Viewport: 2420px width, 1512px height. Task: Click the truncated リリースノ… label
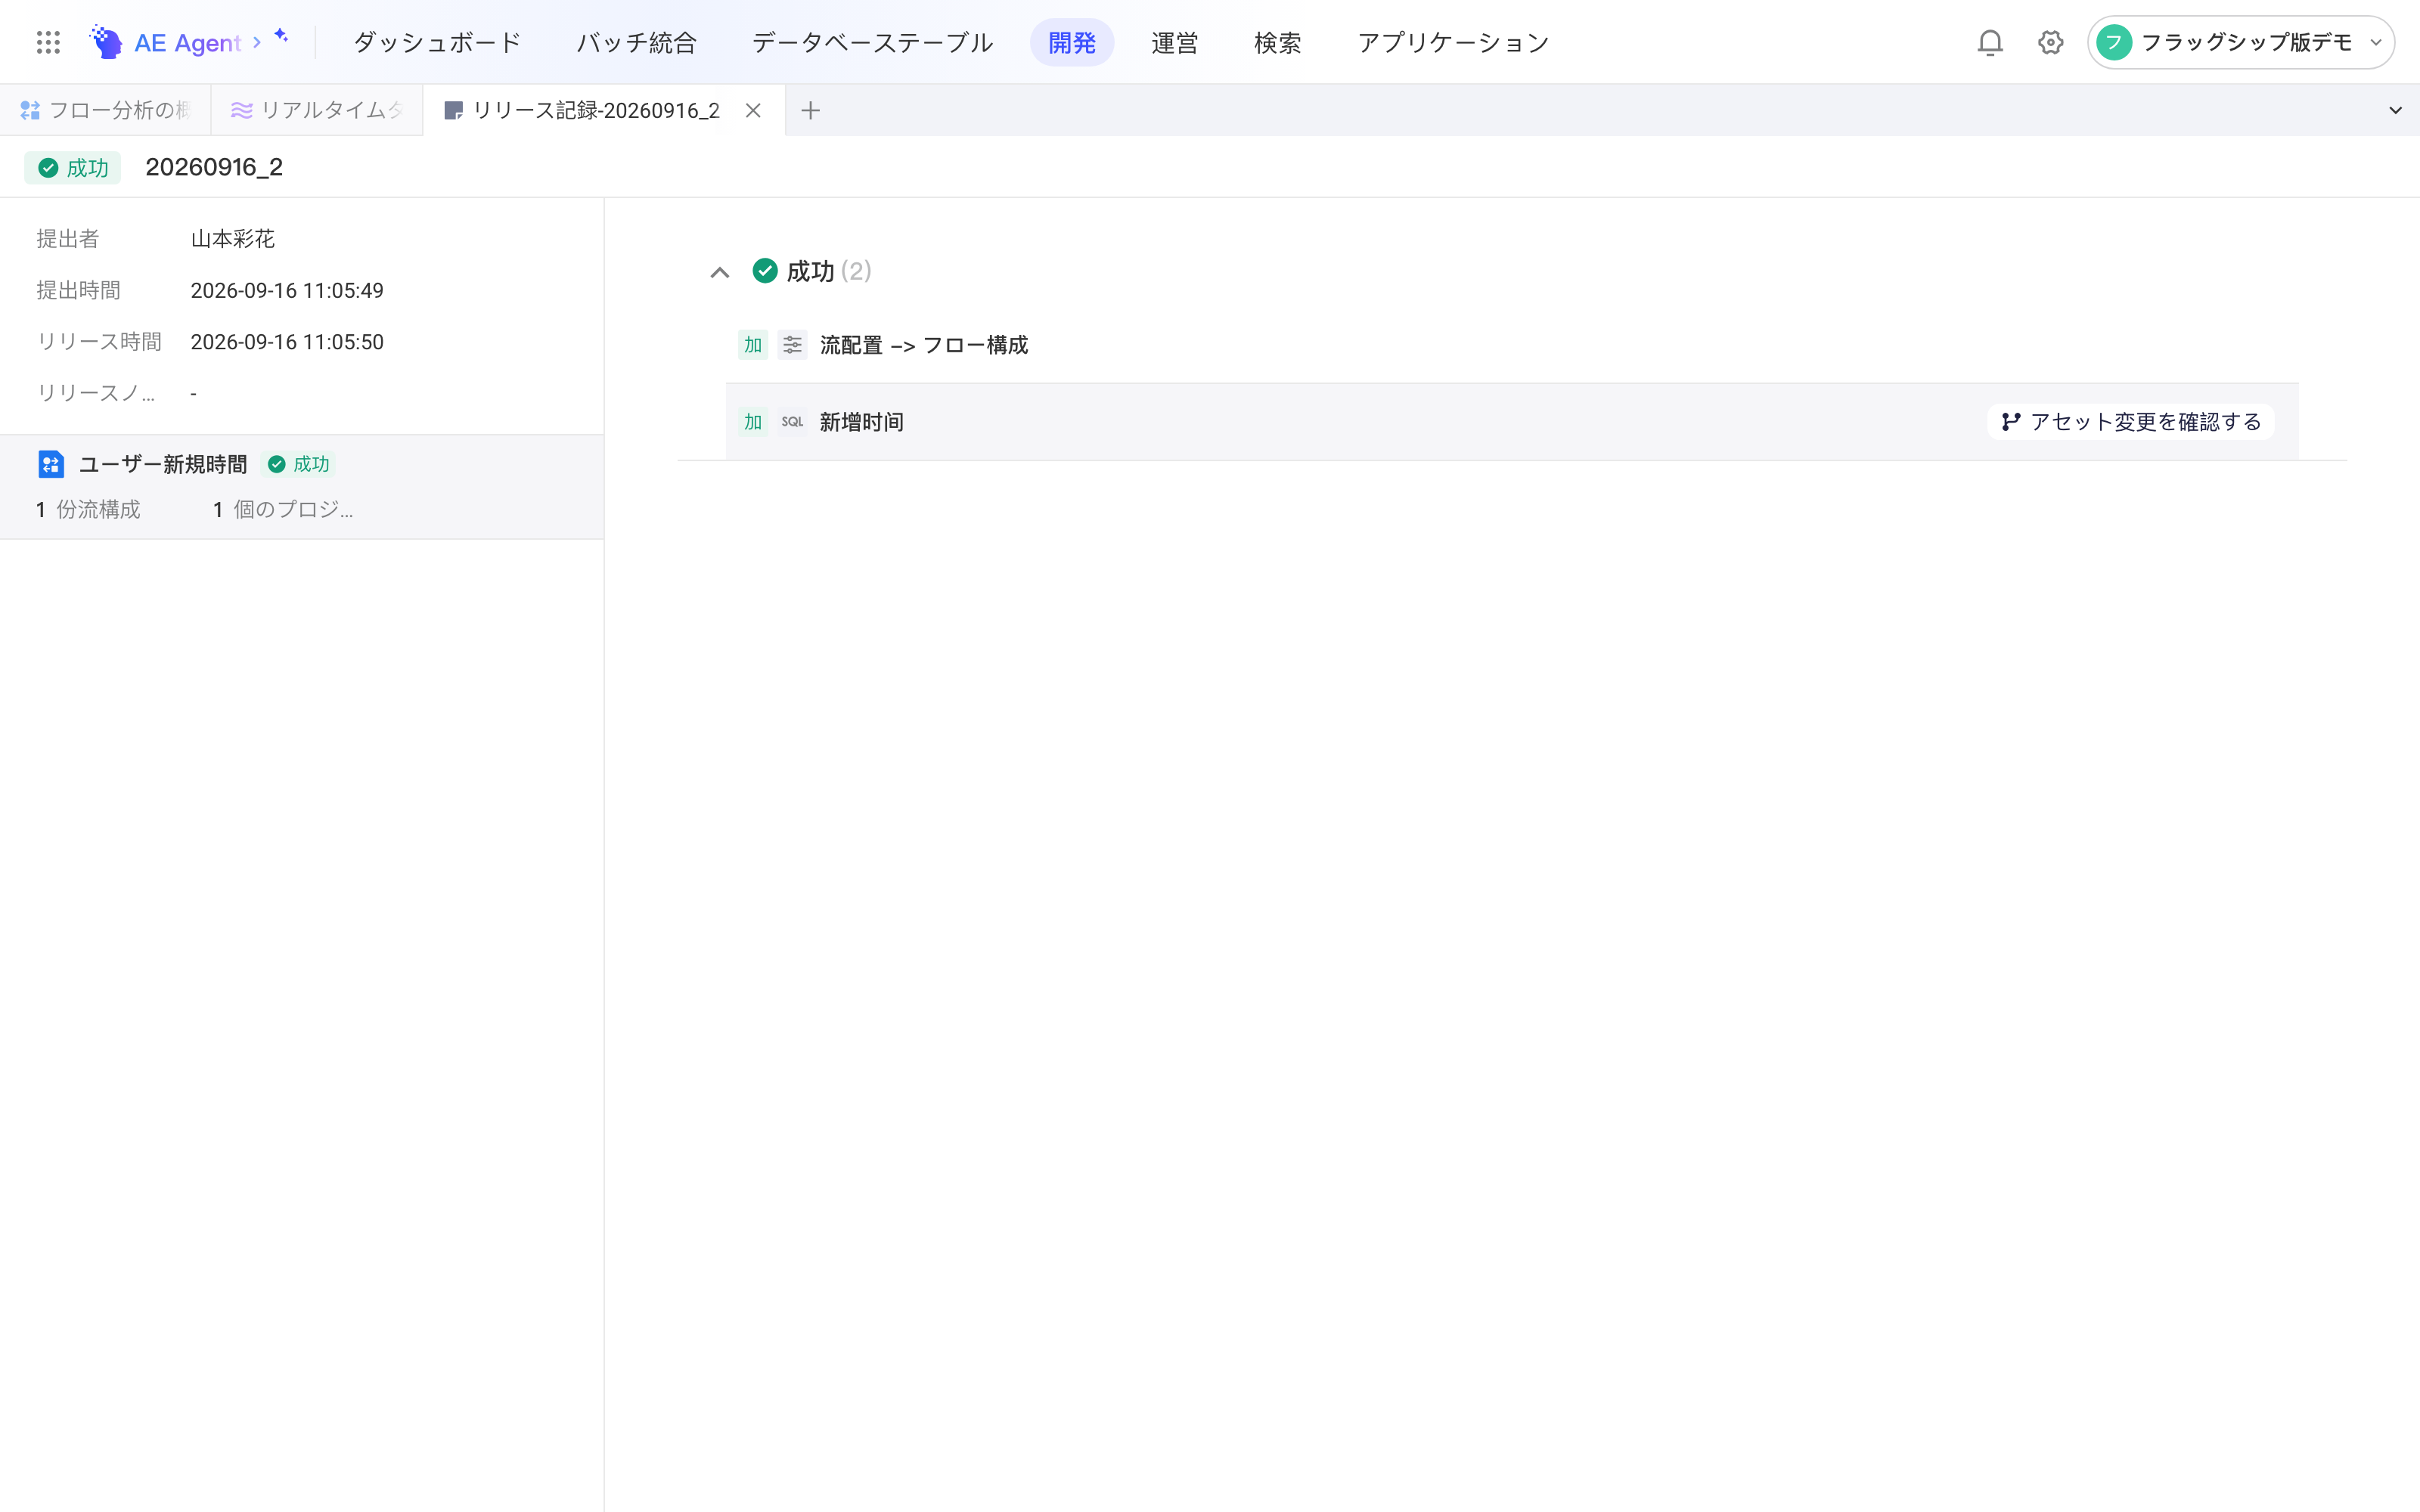[96, 393]
